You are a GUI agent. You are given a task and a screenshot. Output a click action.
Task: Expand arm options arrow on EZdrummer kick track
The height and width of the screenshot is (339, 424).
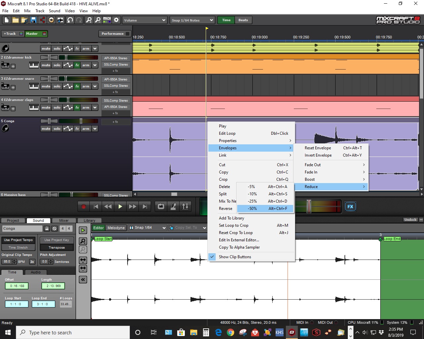tap(95, 65)
